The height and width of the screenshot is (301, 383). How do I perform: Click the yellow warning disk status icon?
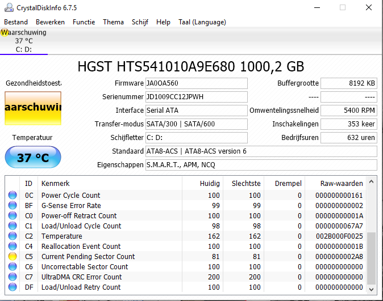click(x=5, y=32)
